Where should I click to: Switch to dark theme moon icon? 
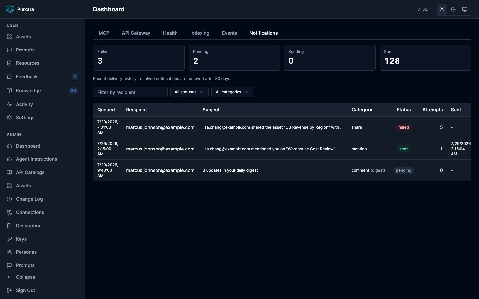453,9
